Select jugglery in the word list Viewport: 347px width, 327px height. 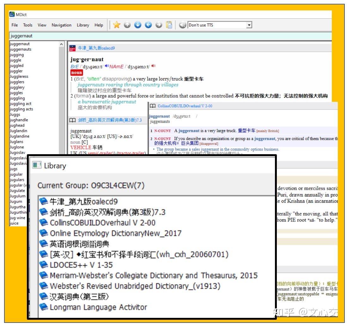(17, 87)
